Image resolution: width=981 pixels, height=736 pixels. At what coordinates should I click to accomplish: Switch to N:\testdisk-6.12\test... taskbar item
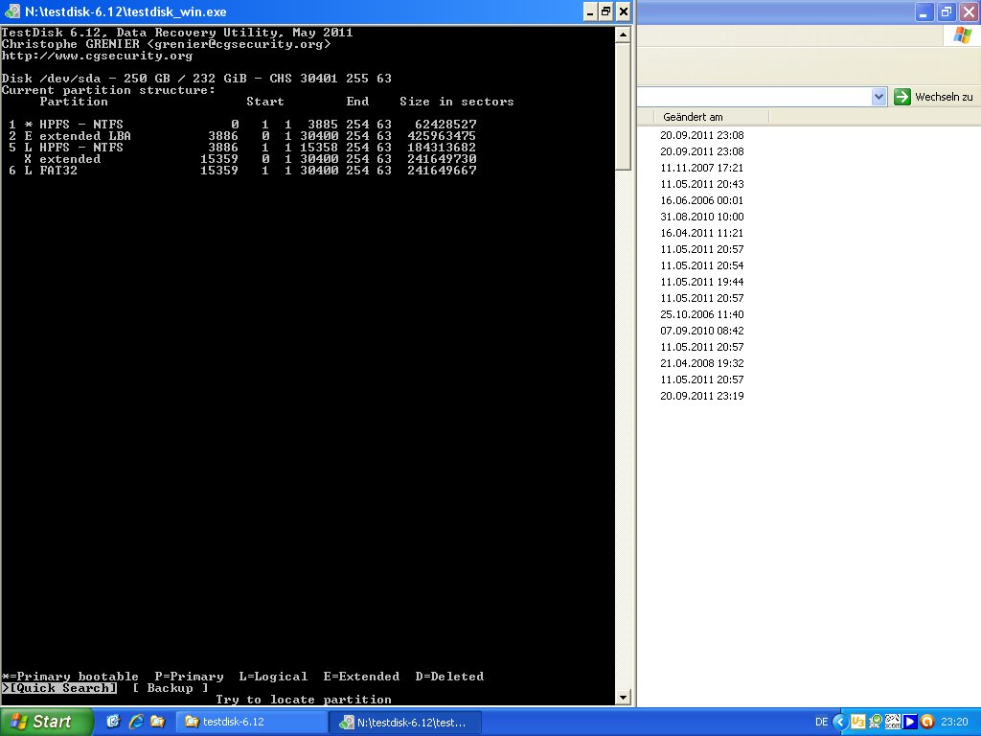(405, 722)
